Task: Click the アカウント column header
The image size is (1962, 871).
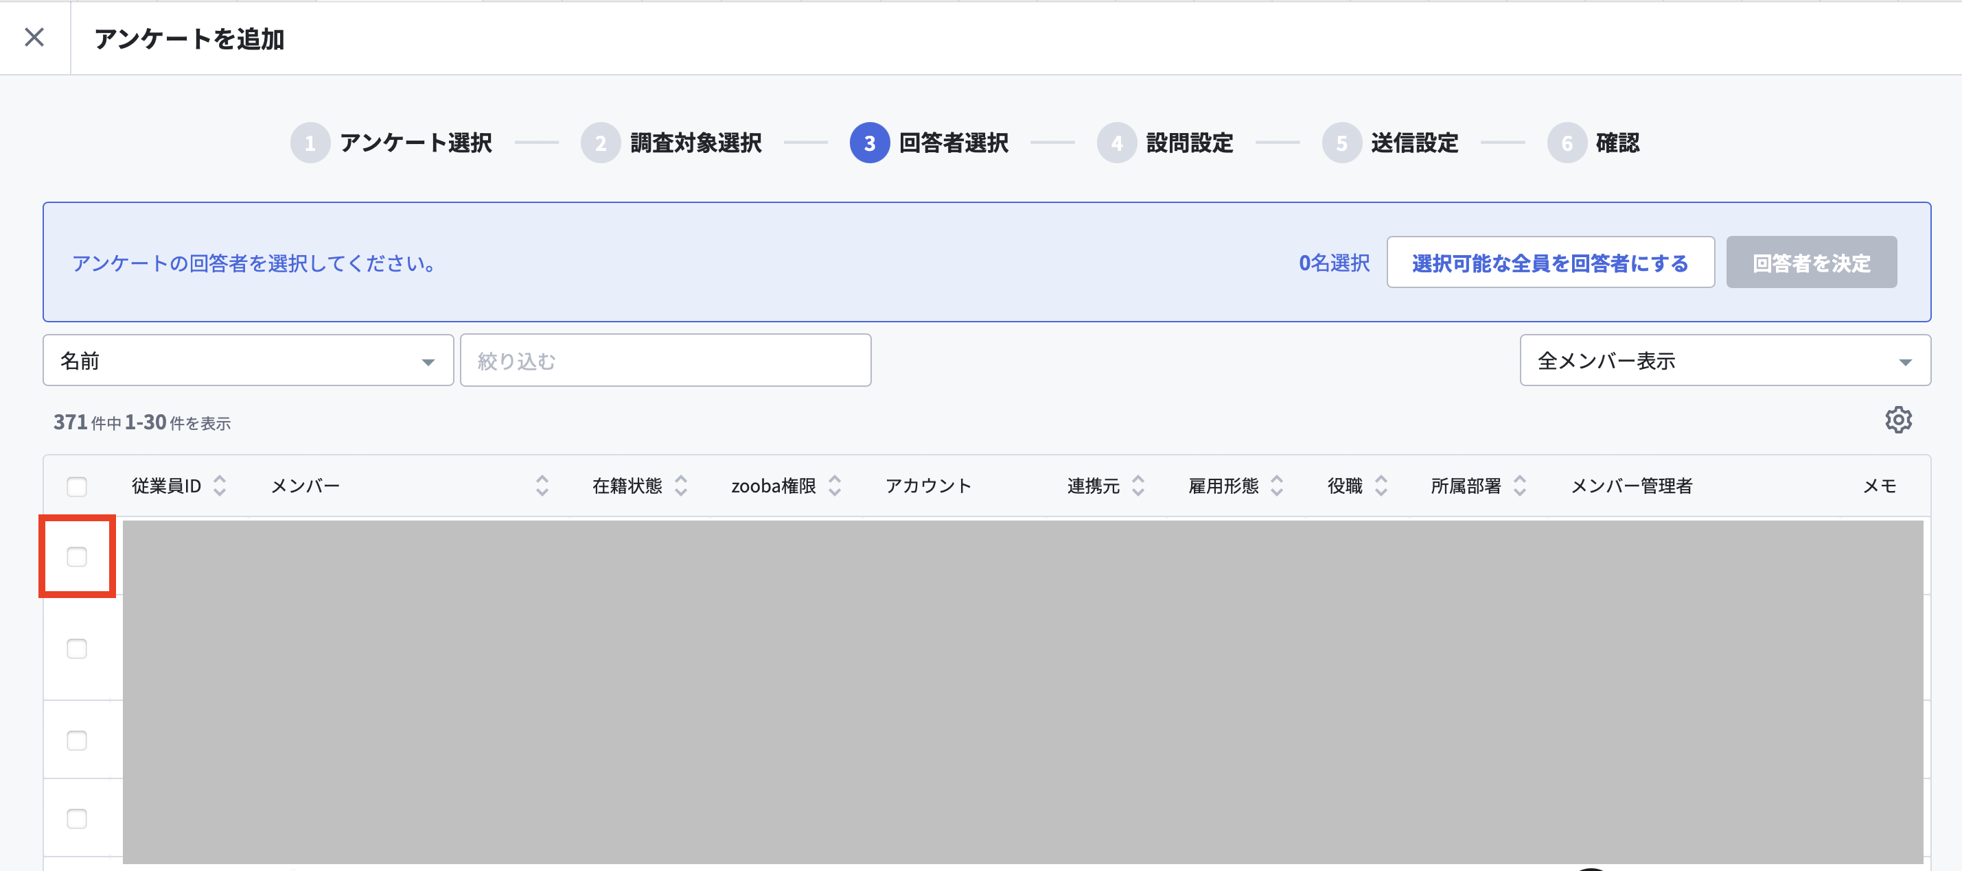Action: pos(927,486)
